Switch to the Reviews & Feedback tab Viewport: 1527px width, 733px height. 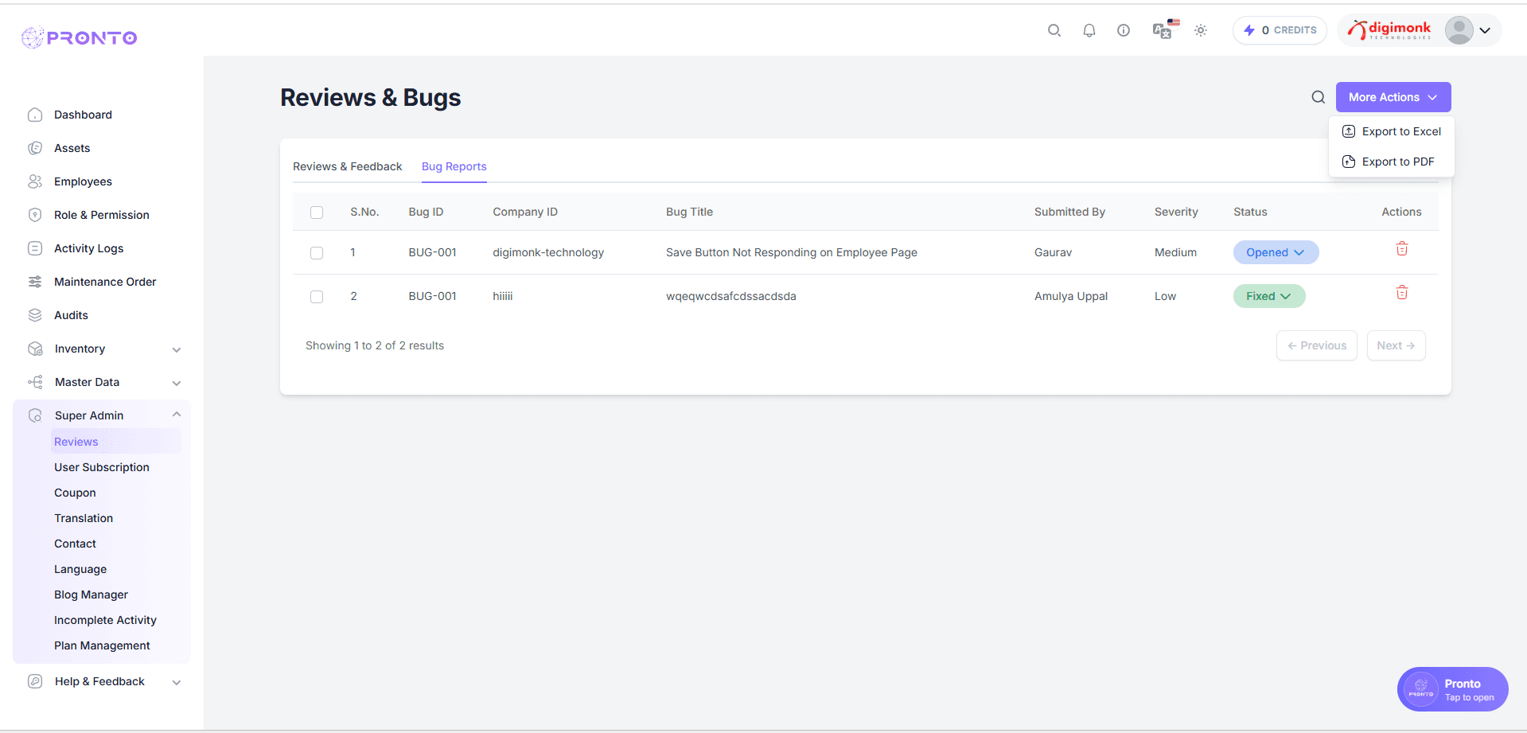(x=348, y=166)
